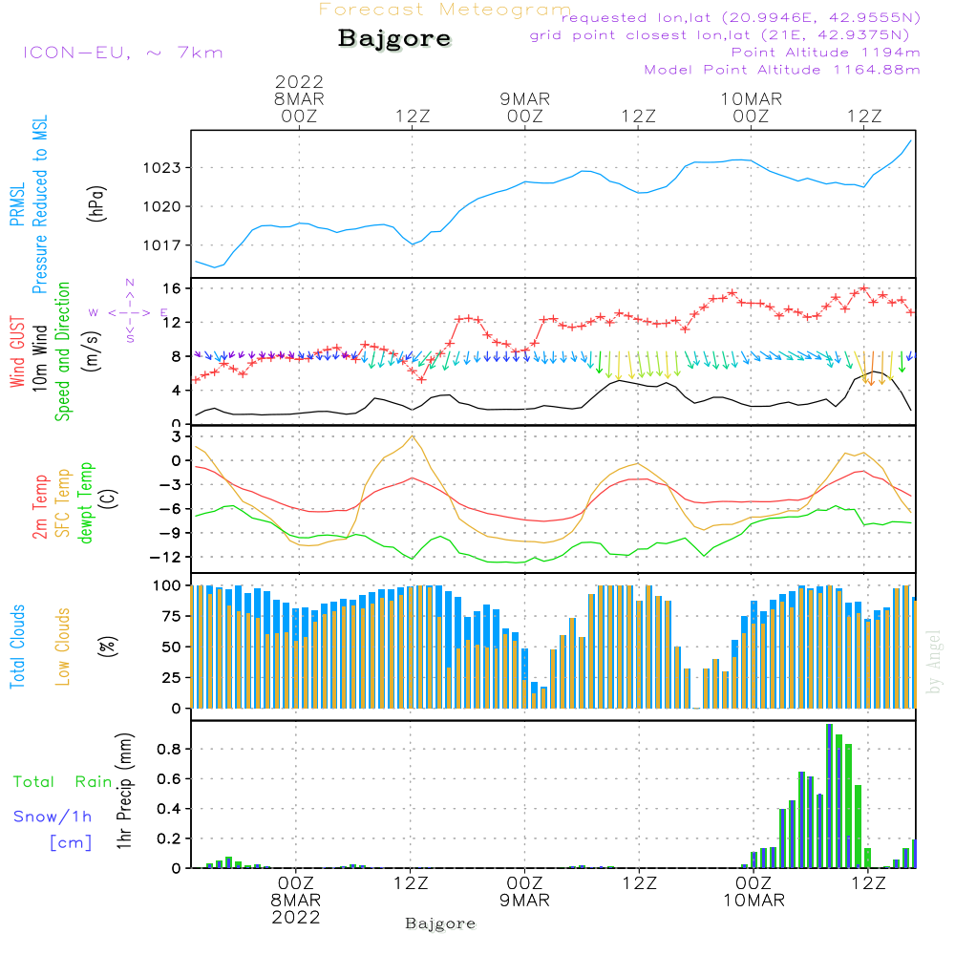
Task: Click the "2022 8MAR 00Z" top axis label
Action: pyautogui.click(x=299, y=98)
